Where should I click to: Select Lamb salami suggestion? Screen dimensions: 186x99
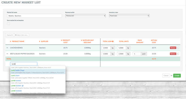tap(38, 77)
